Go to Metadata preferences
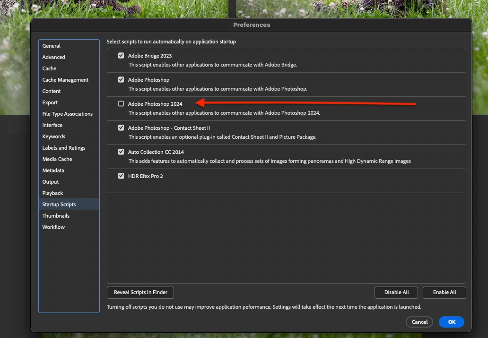Viewport: 488px width, 338px height. [69, 170]
